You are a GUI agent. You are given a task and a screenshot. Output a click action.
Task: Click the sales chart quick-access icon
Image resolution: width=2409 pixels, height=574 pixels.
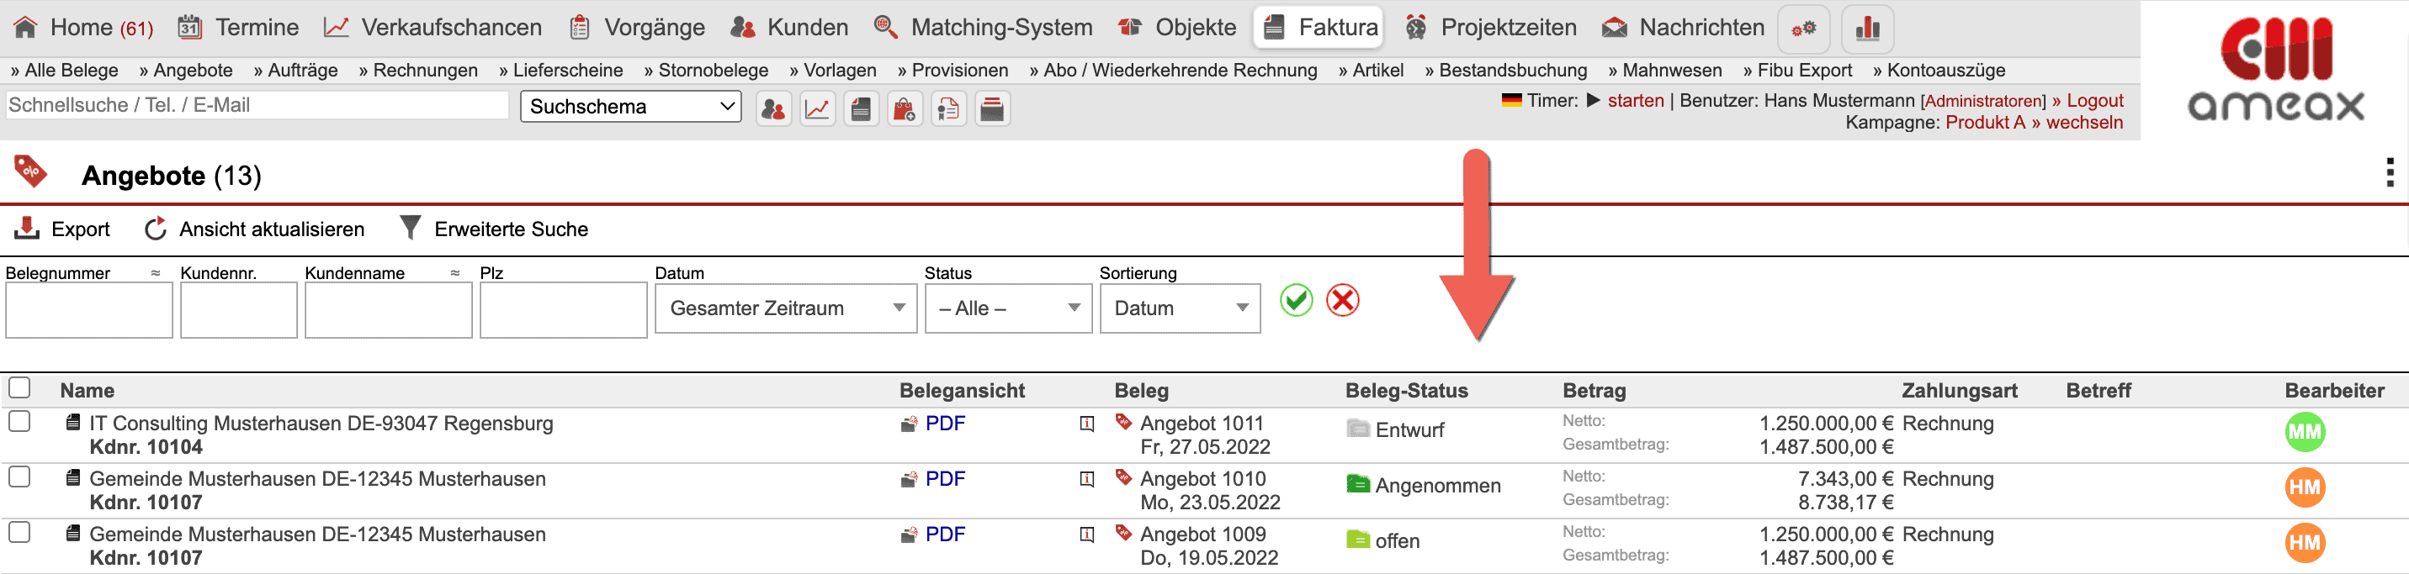817,109
